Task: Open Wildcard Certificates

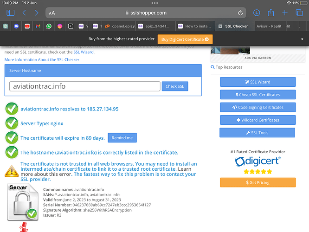Action: pos(258,120)
